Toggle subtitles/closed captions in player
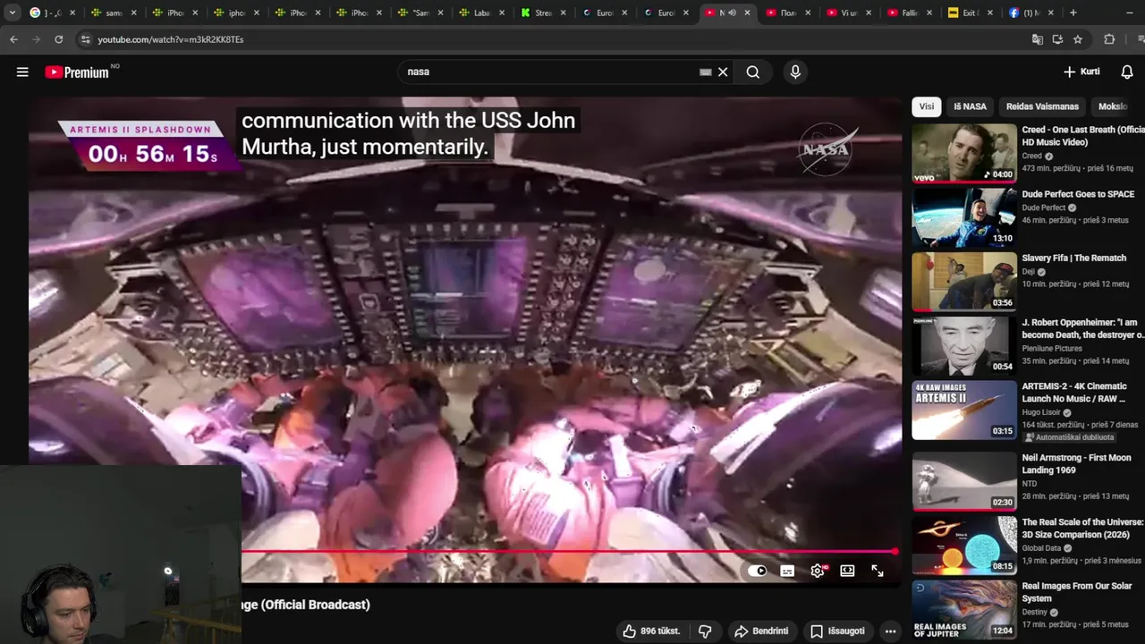This screenshot has height=644, width=1145. point(787,571)
